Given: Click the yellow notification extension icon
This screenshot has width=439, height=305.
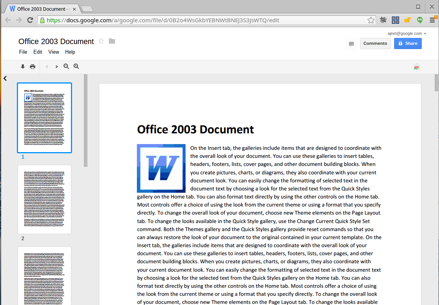Looking at the screenshot, I should tap(407, 20).
